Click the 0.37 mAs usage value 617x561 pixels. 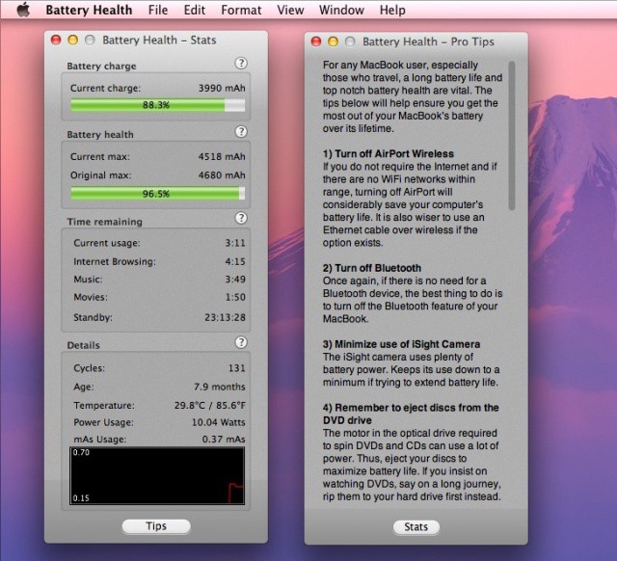pyautogui.click(x=224, y=439)
